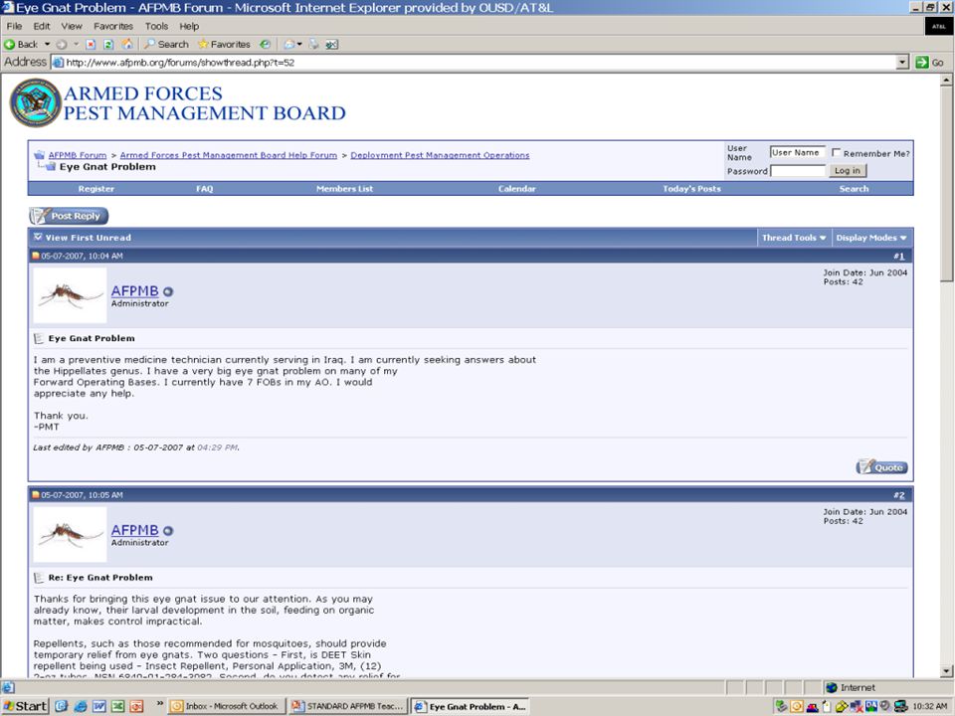Open the FAQ navigation link
The image size is (955, 716).
[205, 189]
